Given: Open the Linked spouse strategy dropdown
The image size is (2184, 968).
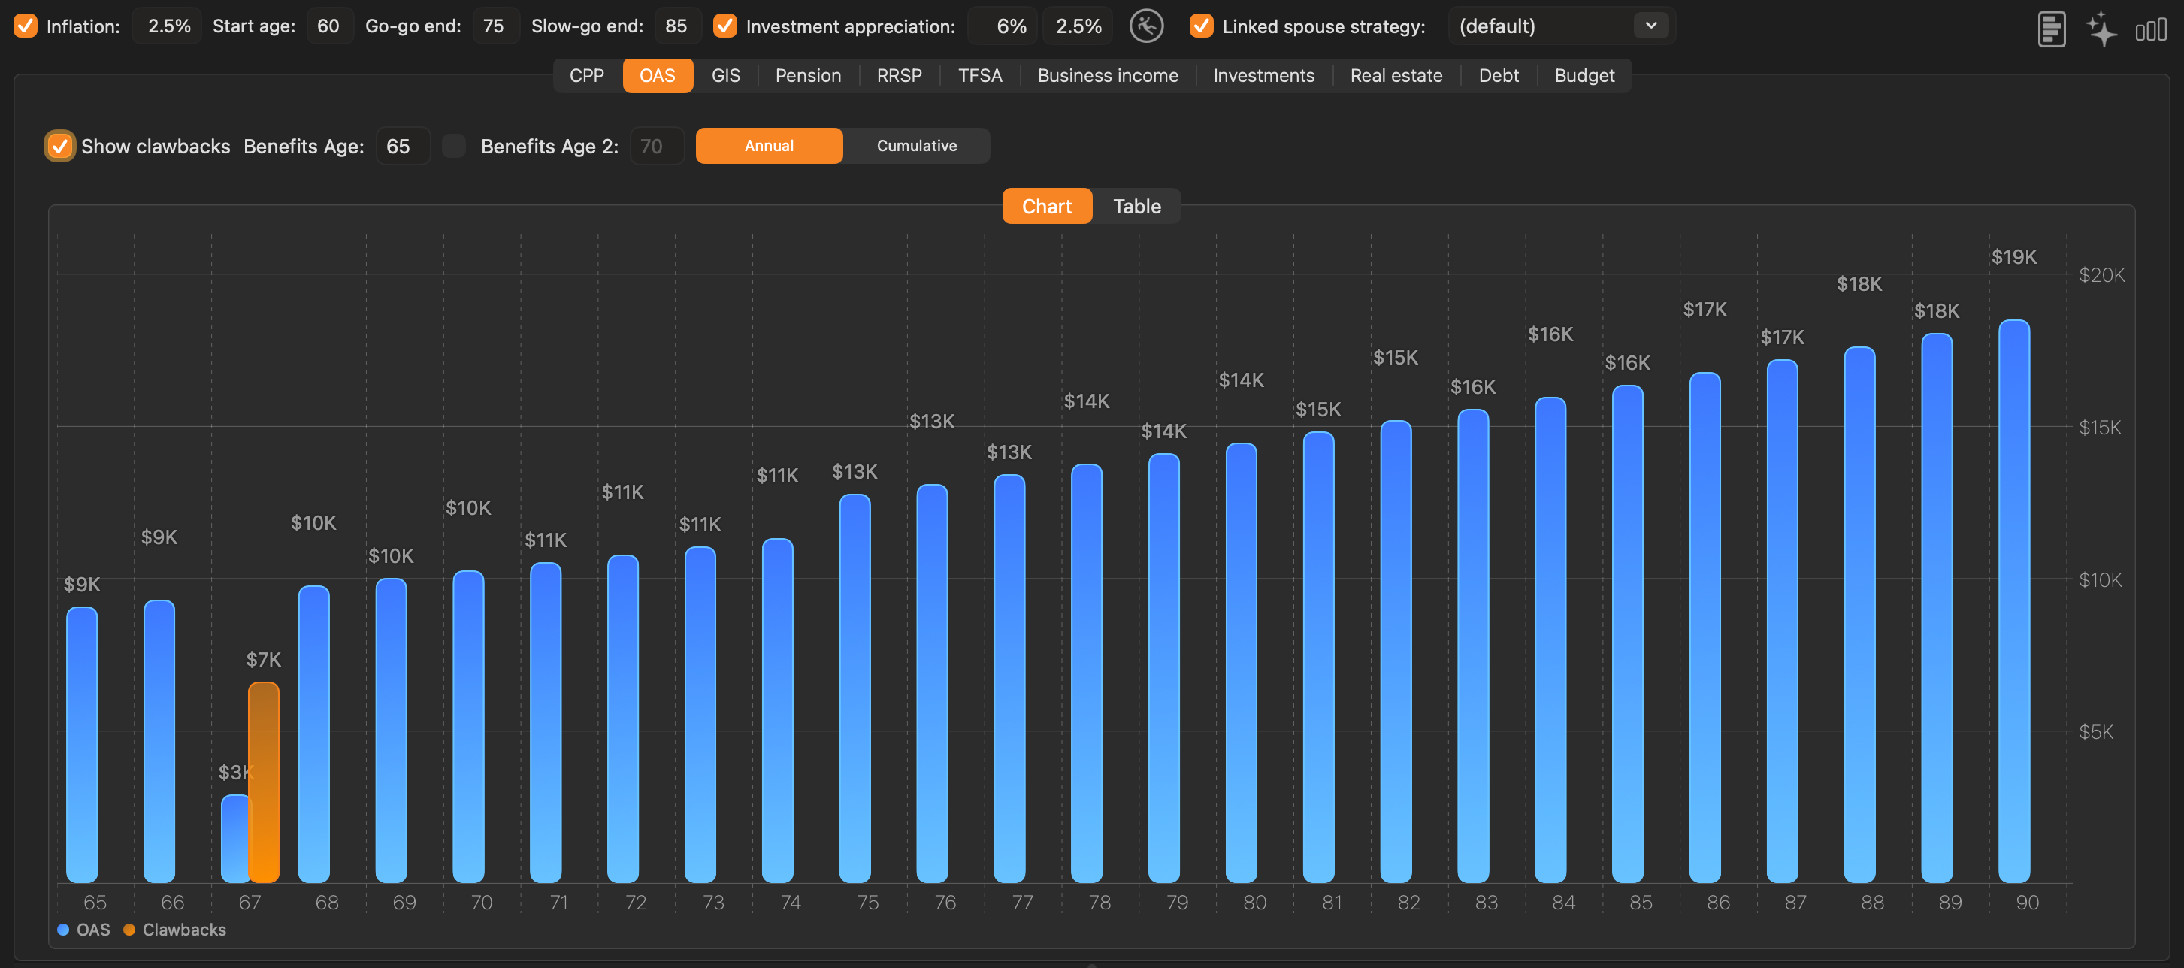Looking at the screenshot, I should coord(1562,26).
